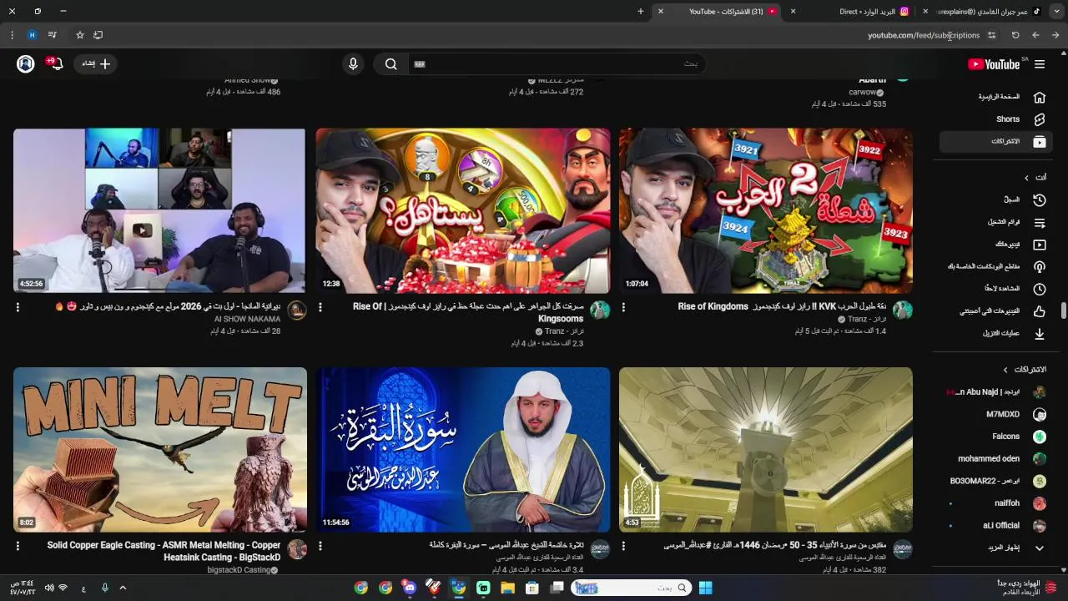This screenshot has width=1068, height=601.
Task: Open Watch later from the sidebar
Action: (995, 289)
